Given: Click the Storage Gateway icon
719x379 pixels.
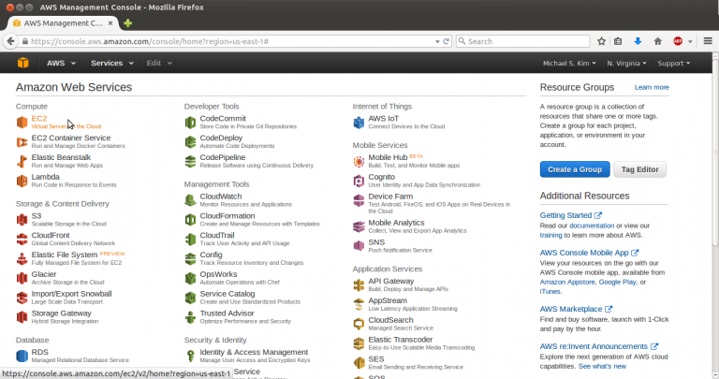Looking at the screenshot, I should coord(22,317).
